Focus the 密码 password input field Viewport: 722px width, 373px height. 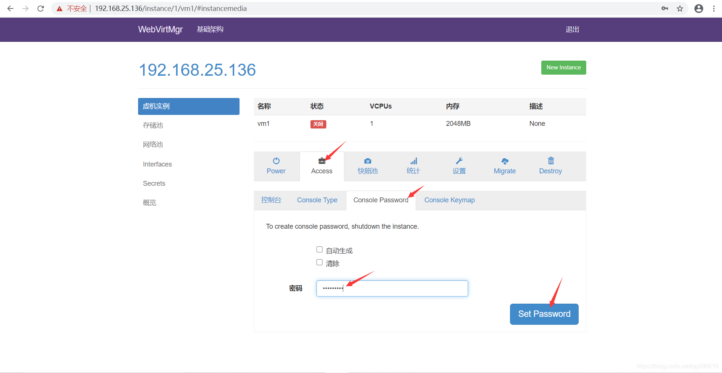pos(392,288)
